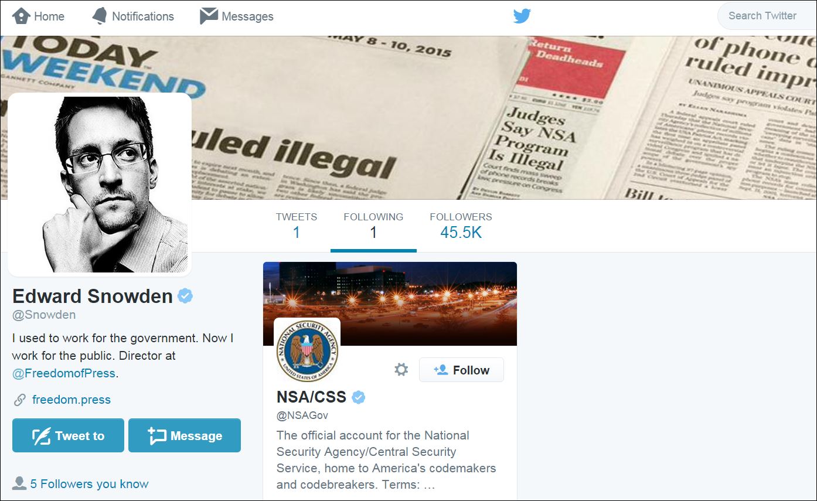Open the Messages envelope icon
This screenshot has height=501, width=817.
click(209, 16)
